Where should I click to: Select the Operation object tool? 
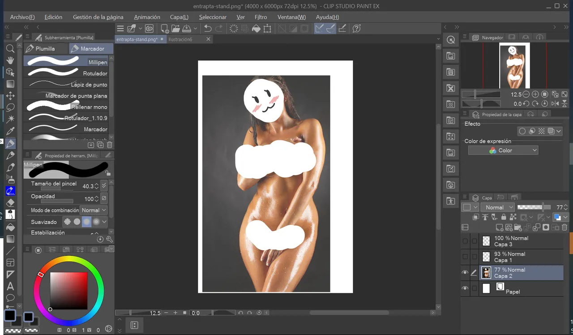click(x=10, y=72)
